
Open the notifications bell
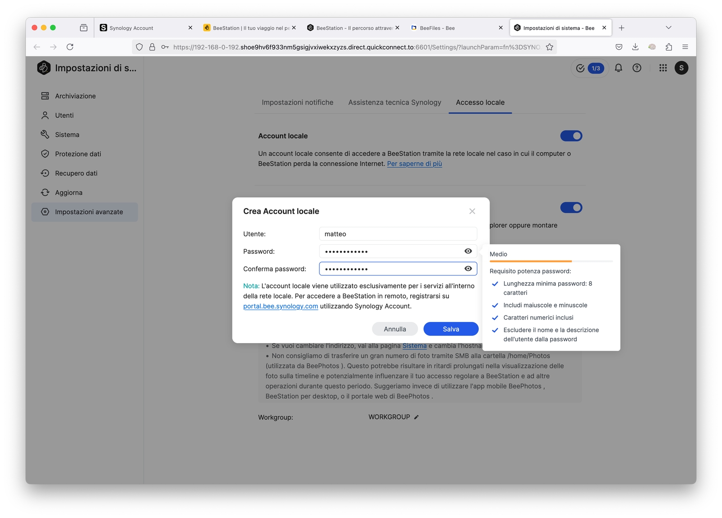[619, 68]
